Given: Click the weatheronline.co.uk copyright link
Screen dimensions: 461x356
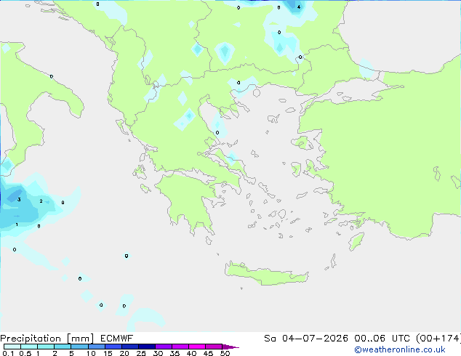Looking at the screenshot, I should (x=400, y=349).
